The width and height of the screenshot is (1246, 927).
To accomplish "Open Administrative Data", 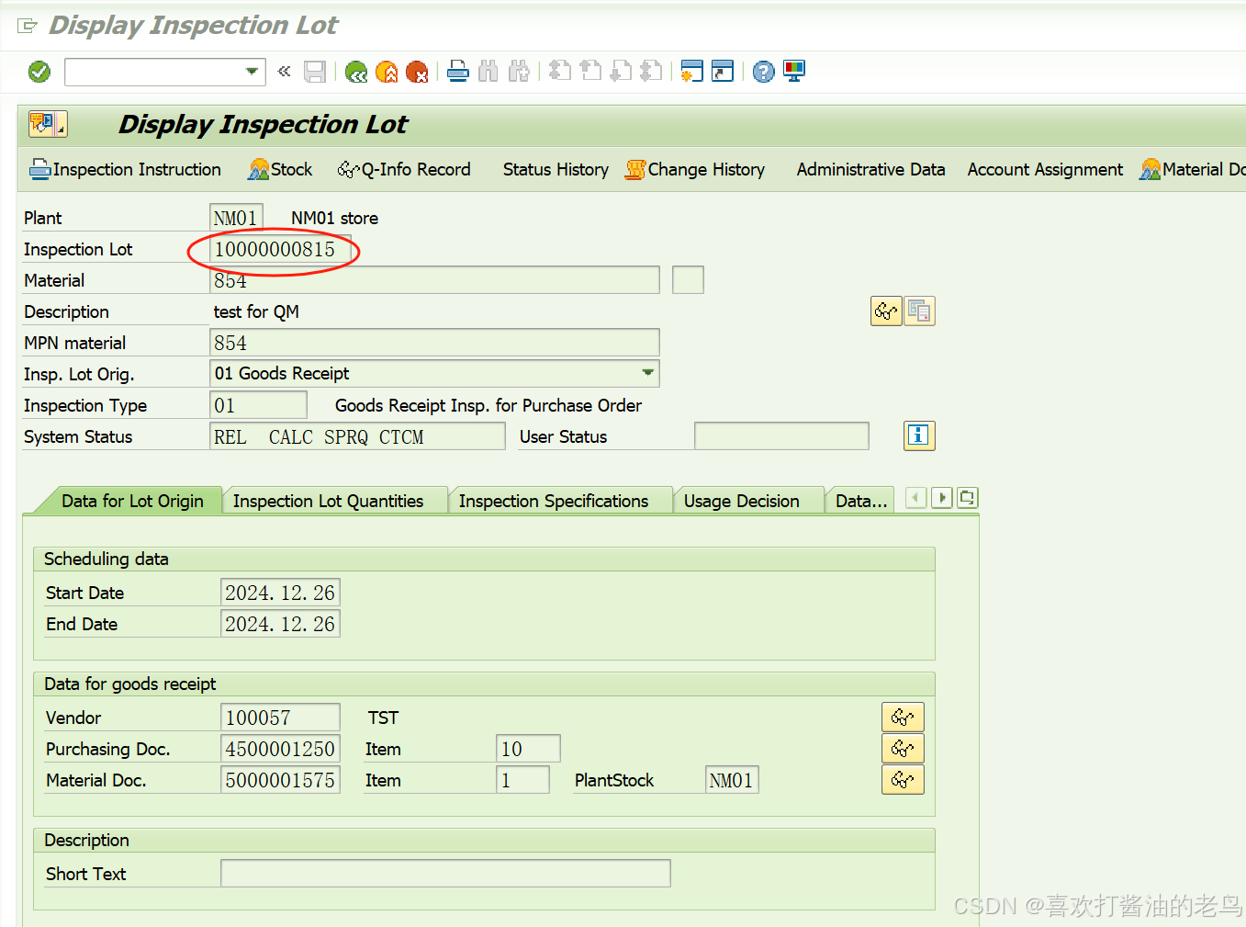I will tap(870, 169).
